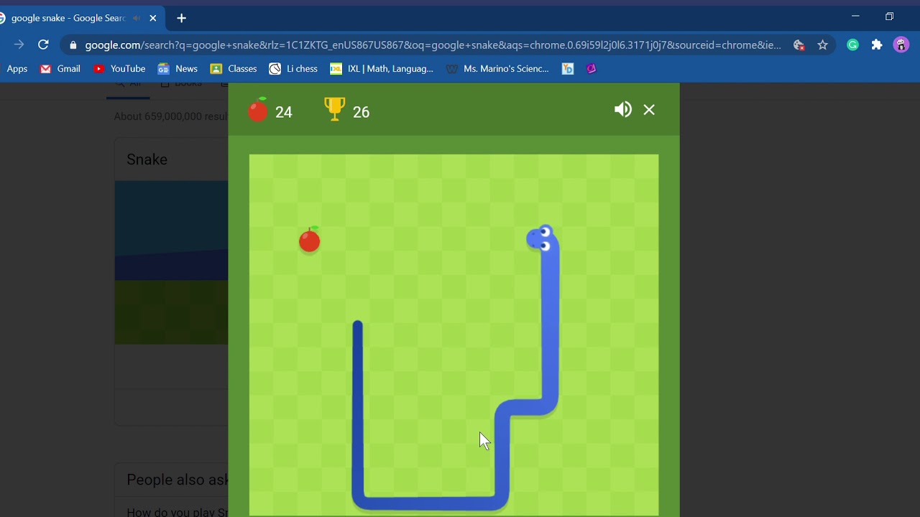Click the gold trophy high score icon
Screen dimensions: 920x517
click(334, 109)
